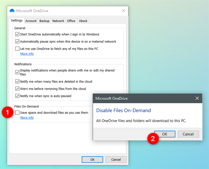209x169 pixels.
Task: Check Save space and download files option
Action: click(17, 113)
